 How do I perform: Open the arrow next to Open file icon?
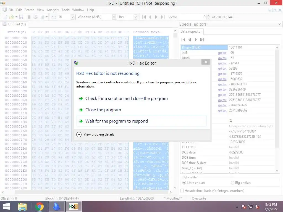(x=16, y=17)
